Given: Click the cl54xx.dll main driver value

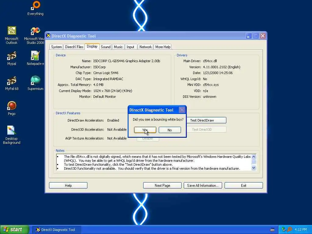Looking at the screenshot, I should point(210,61).
